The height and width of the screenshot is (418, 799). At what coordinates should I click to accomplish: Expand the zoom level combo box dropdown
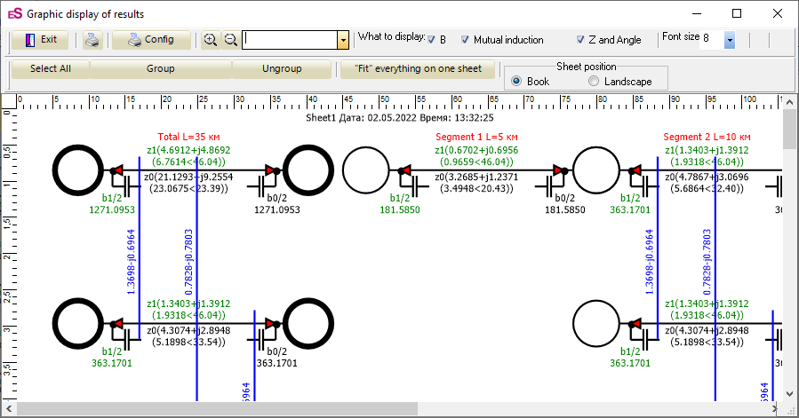(x=343, y=40)
